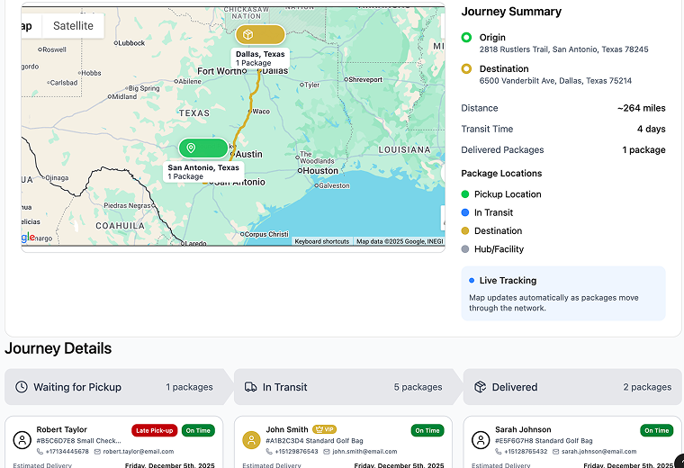The width and height of the screenshot is (684, 468).
Task: Click the green Origin ring icon
Action: (466, 38)
